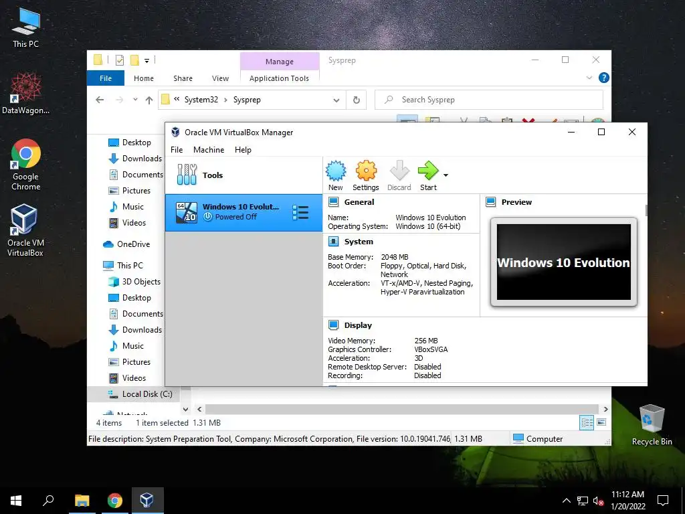Select Tools in VirtualBox sidebar
This screenshot has width=685, height=514.
tap(243, 175)
